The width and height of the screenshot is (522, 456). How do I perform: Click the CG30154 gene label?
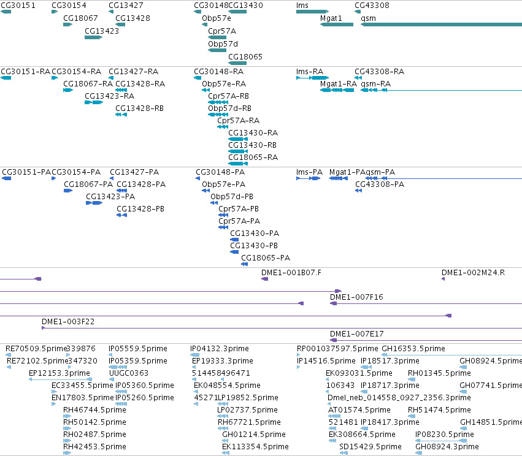pos(69,6)
